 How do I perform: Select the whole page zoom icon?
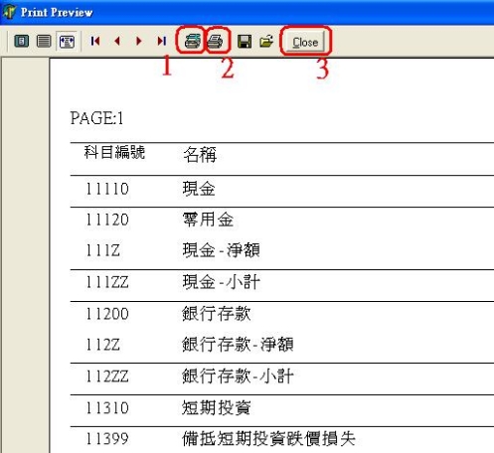pyautogui.click(x=22, y=42)
